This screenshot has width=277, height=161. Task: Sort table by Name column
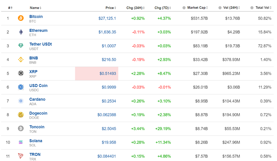[36, 8]
